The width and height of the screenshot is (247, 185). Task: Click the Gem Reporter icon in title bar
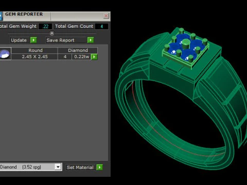[x=1, y=16]
